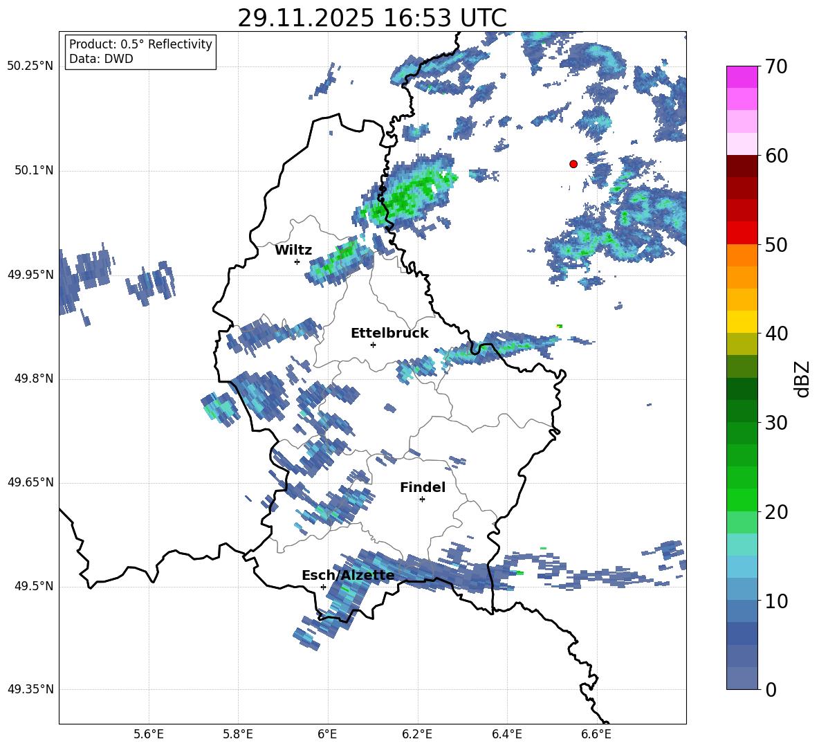
Task: Click the cross marker below Wiltz
Action: 297,262
